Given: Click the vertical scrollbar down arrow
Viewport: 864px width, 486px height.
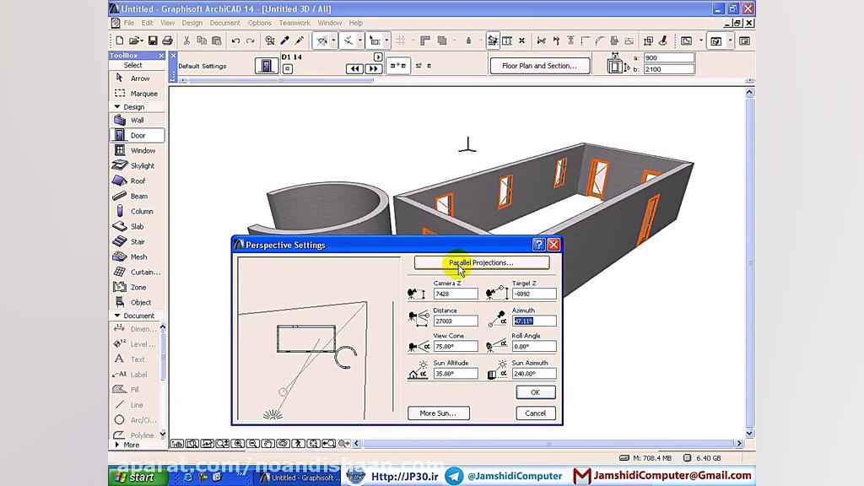Looking at the screenshot, I should (749, 434).
